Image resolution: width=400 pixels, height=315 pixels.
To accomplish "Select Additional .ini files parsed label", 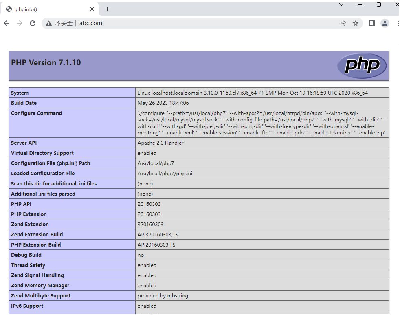I will 43,194.
